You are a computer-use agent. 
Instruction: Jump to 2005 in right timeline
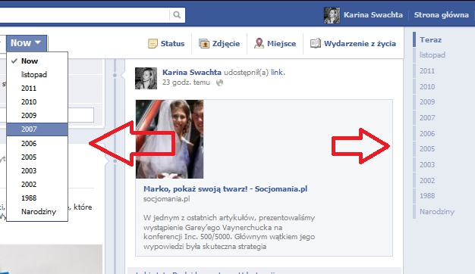(427, 149)
